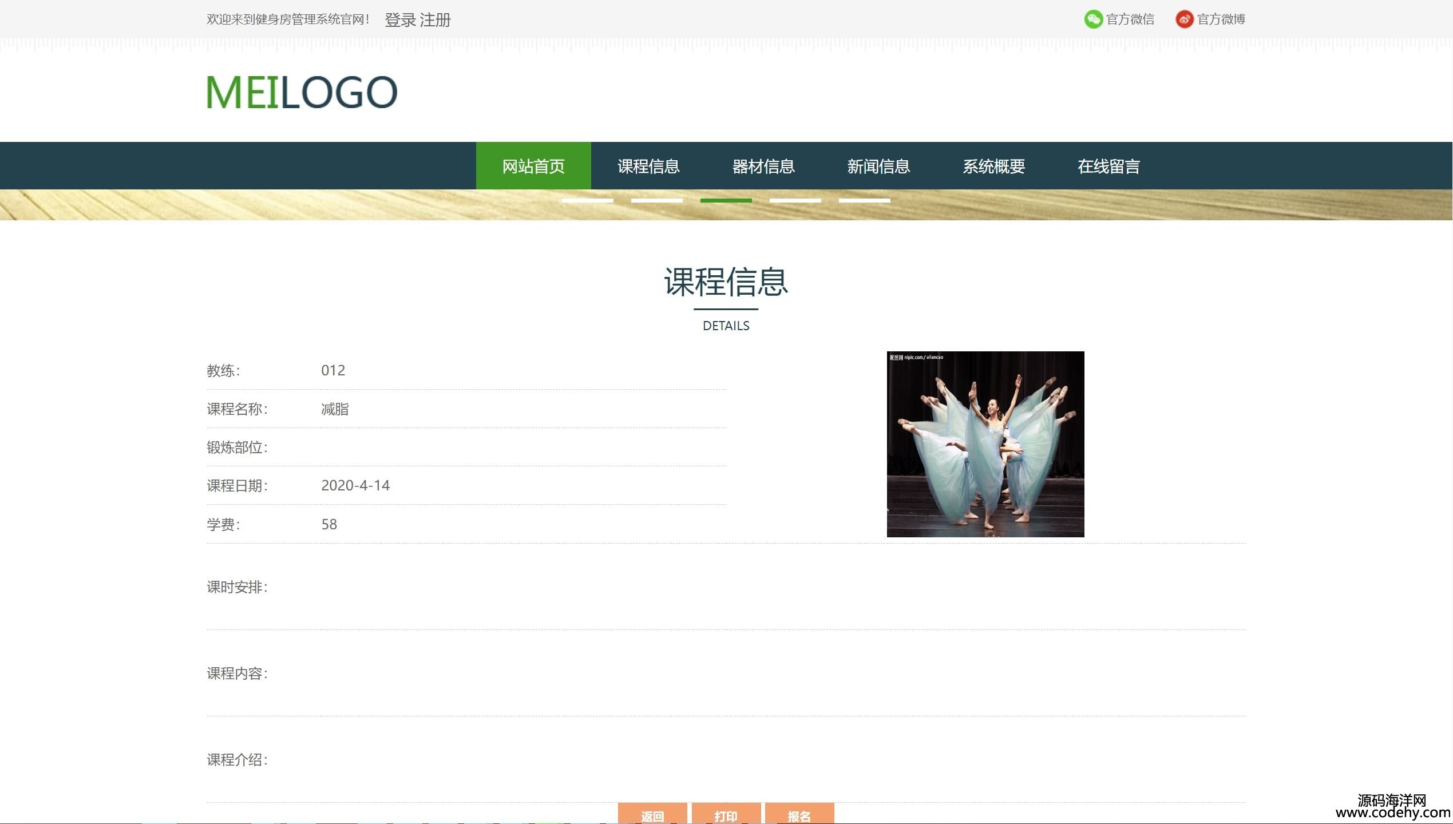This screenshot has width=1453, height=824.
Task: Click the ballet dancers course image
Action: coord(985,444)
